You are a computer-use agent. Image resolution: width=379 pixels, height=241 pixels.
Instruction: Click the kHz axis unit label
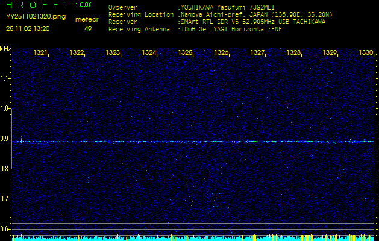click(x=5, y=48)
